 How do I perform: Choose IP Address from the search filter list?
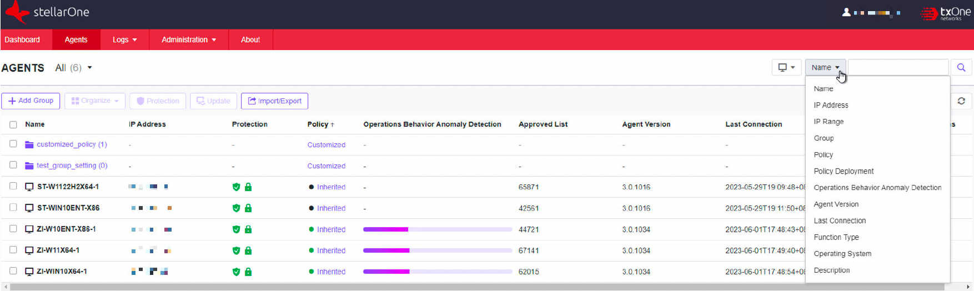[831, 105]
